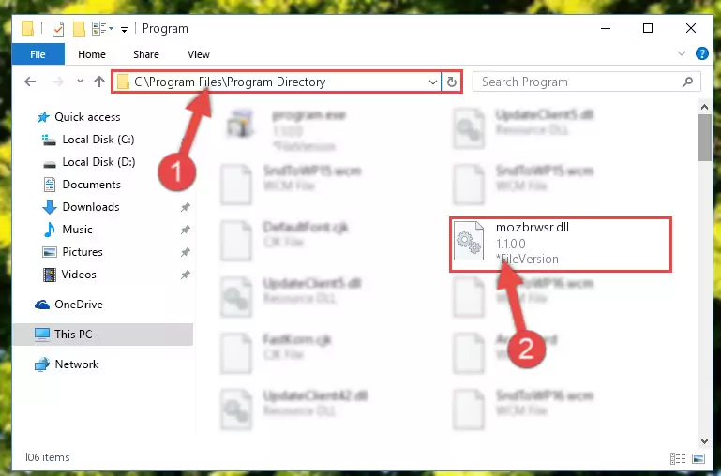Click the pin icon next to Music
The height and width of the screenshot is (476, 721).
click(x=185, y=230)
